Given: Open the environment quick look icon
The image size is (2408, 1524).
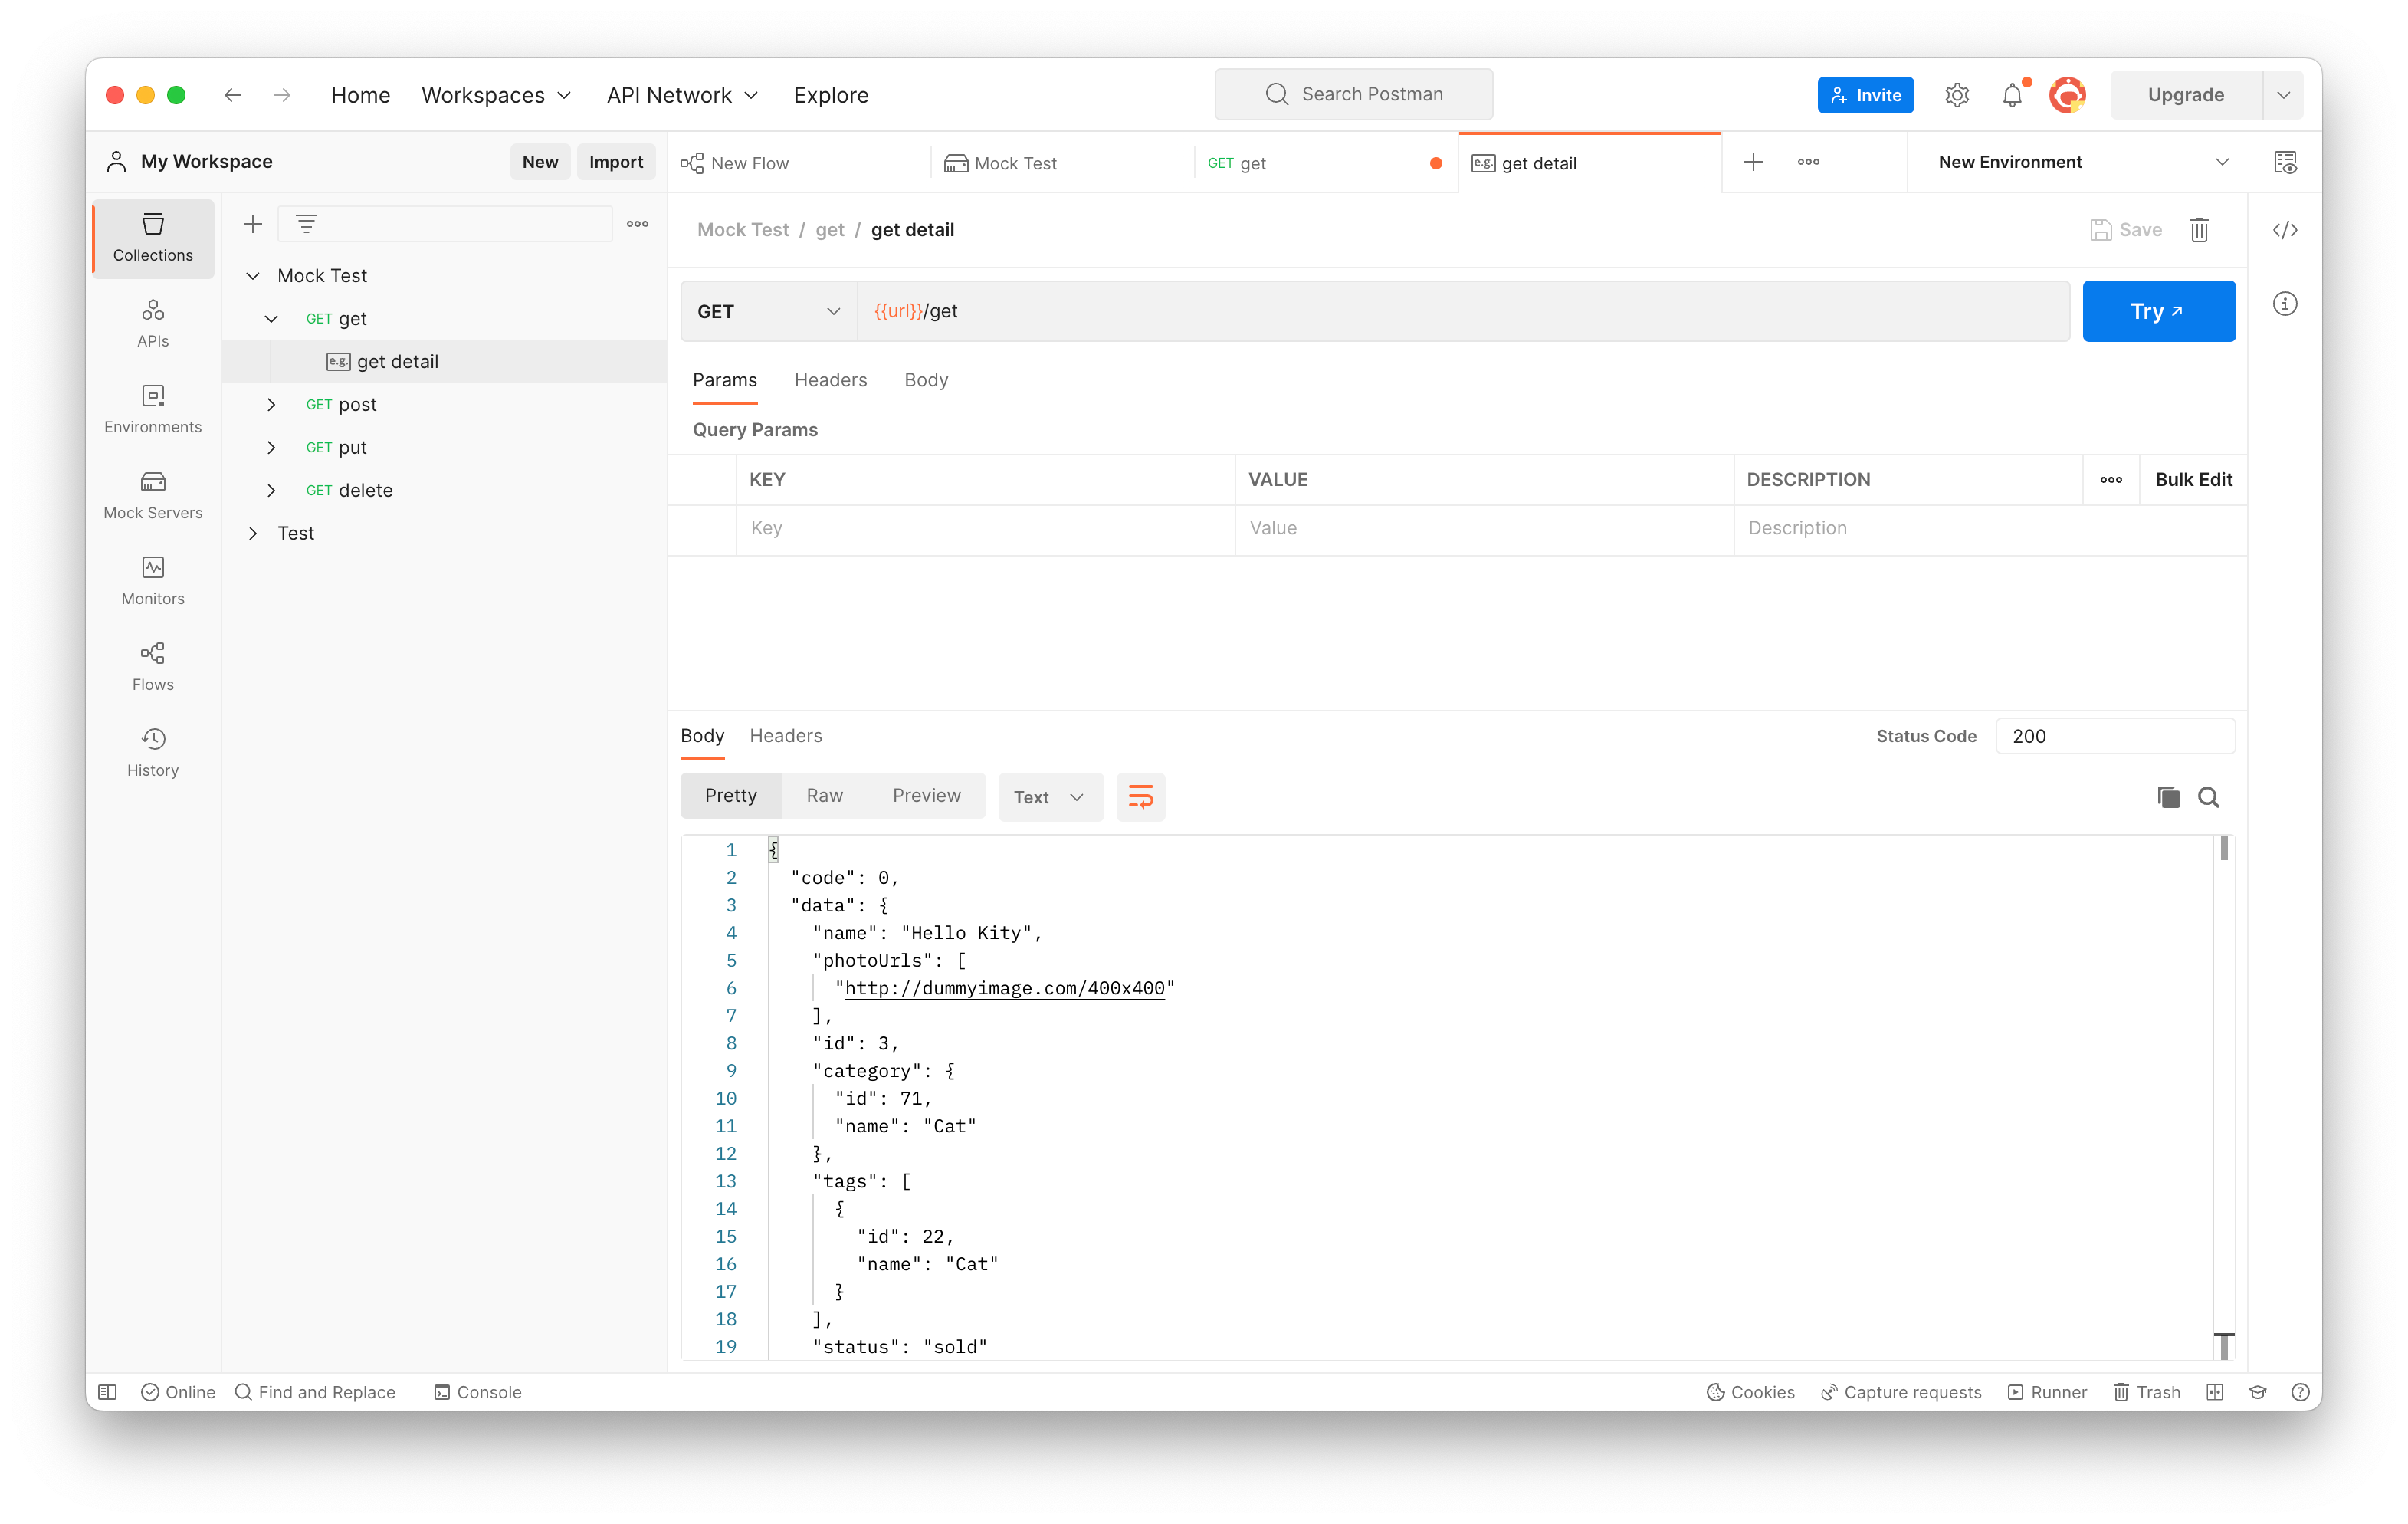Looking at the screenshot, I should (2285, 162).
